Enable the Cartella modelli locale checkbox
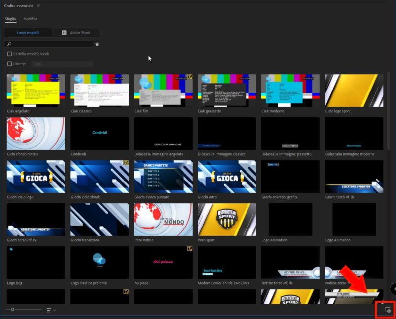The width and height of the screenshot is (396, 319). [x=9, y=54]
